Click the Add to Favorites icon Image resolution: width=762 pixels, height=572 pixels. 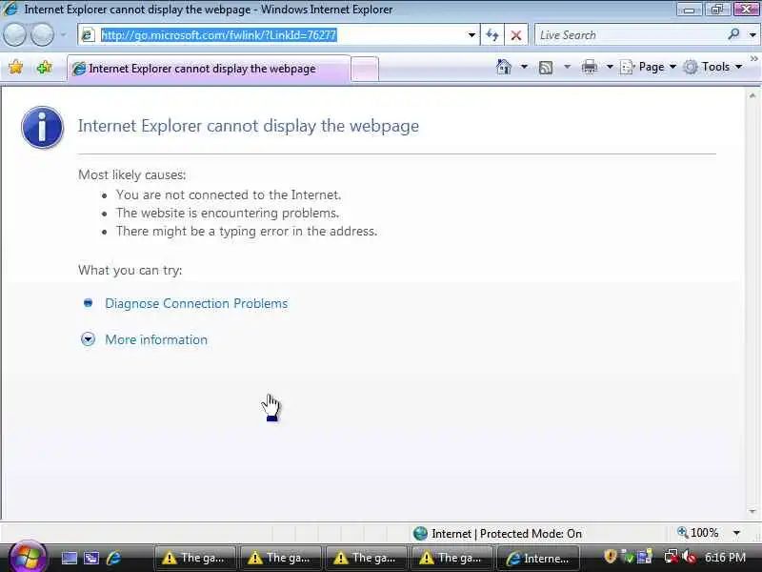click(x=44, y=67)
